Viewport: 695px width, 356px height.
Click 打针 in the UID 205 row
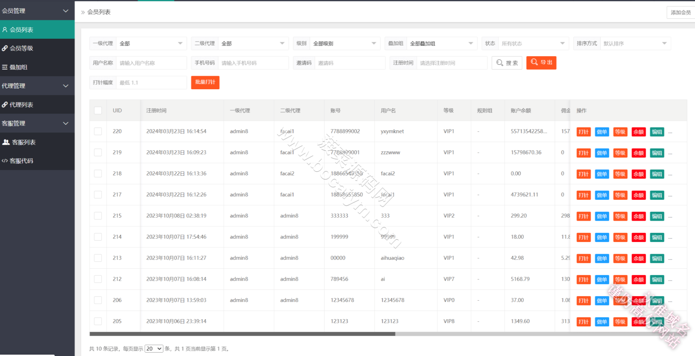coord(583,322)
